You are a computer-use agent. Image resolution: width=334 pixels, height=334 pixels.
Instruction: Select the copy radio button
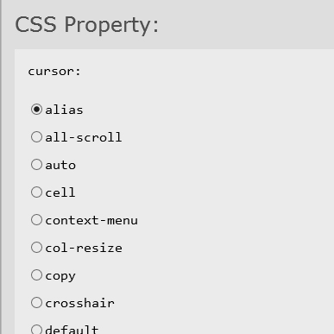[x=36, y=275]
